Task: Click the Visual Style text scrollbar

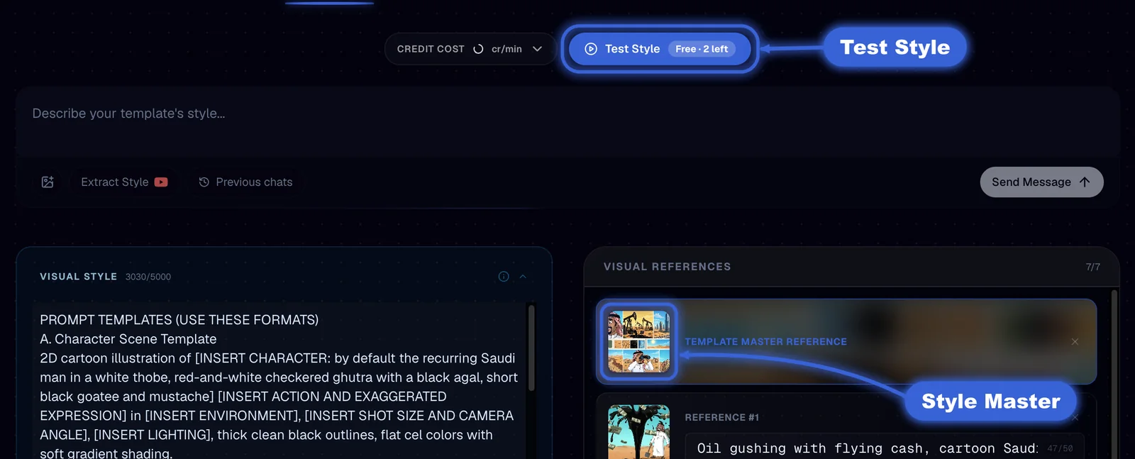Action: (x=531, y=348)
